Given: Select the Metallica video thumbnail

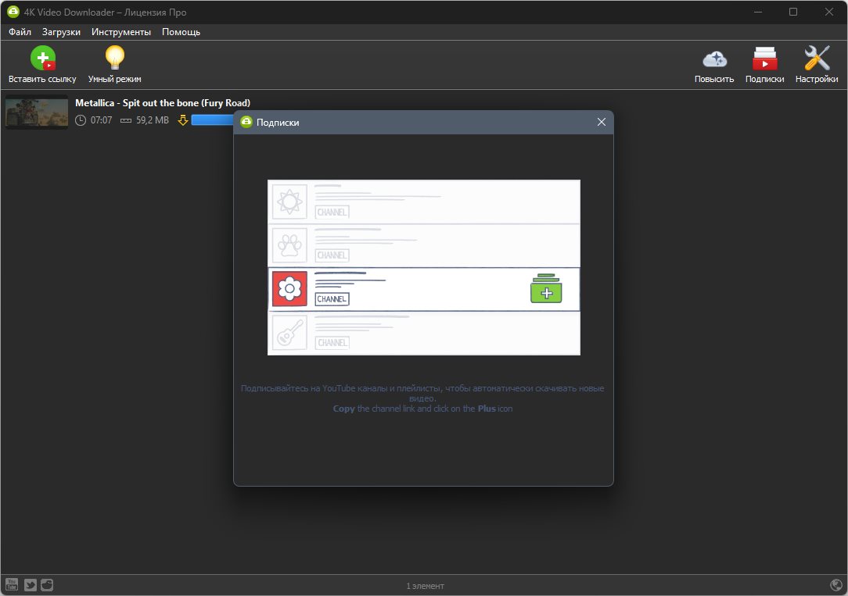Looking at the screenshot, I should [x=37, y=112].
